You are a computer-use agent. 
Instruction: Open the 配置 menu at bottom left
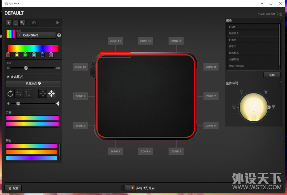point(13,188)
